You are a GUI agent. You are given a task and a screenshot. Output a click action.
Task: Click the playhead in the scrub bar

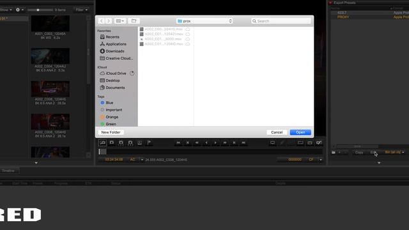[100, 152]
